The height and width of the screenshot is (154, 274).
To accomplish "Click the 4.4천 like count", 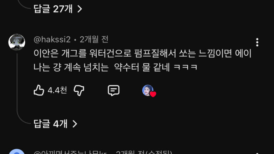I will [x=57, y=91].
